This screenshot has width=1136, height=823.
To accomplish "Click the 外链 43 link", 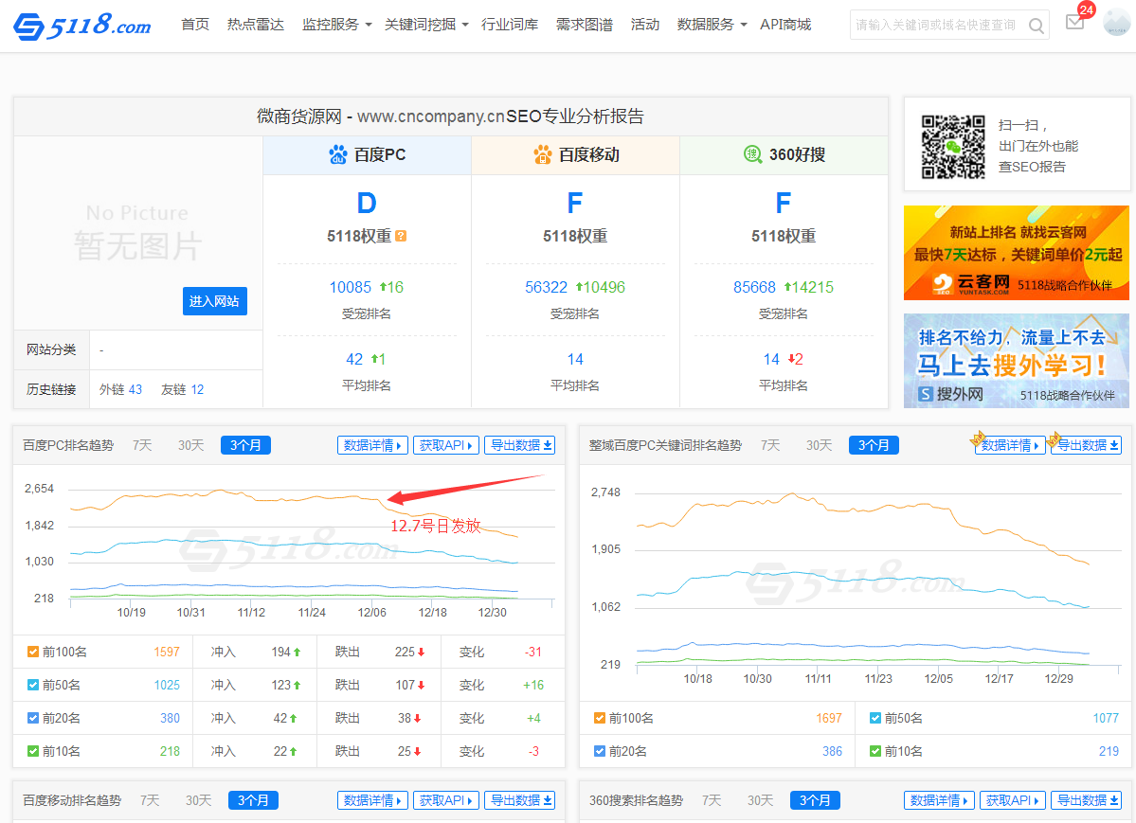I will click(120, 390).
